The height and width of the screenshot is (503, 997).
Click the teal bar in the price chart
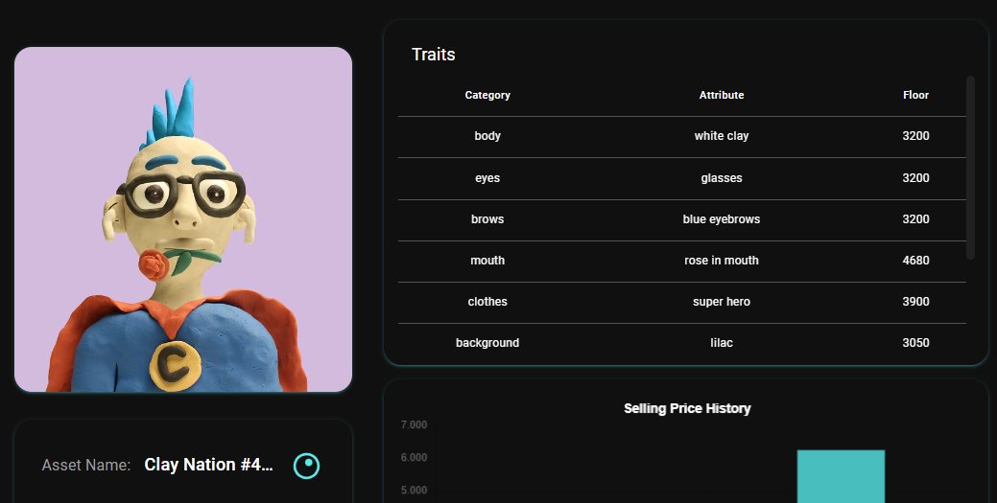pyautogui.click(x=841, y=476)
